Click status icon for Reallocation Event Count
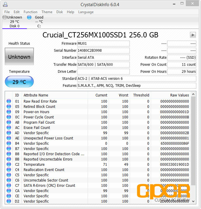 click(x=9, y=170)
